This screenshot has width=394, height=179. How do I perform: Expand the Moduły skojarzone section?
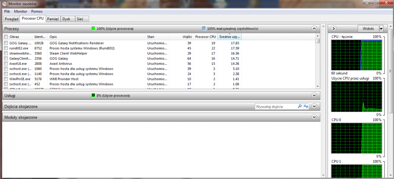(314, 117)
